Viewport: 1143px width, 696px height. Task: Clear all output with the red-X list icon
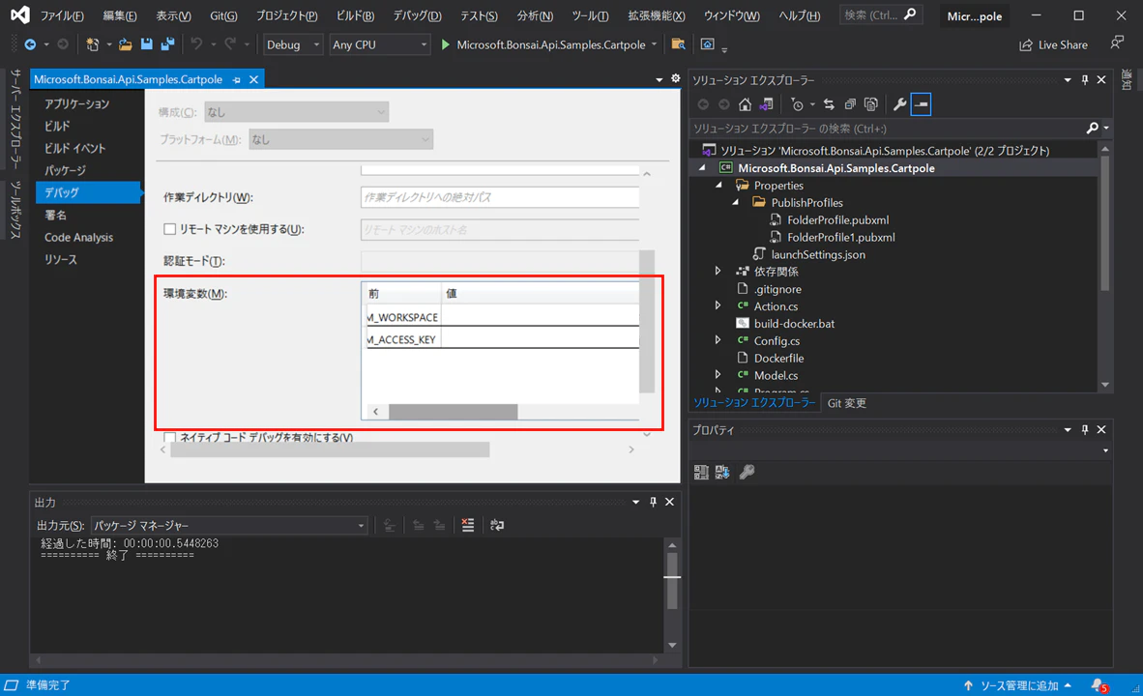[468, 525]
